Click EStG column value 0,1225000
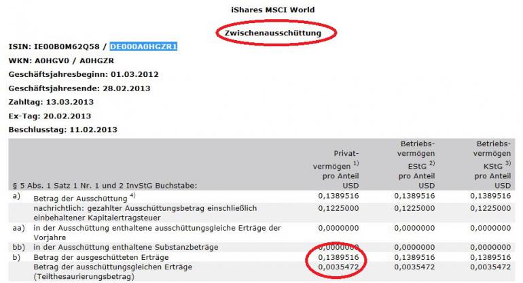 pos(414,208)
